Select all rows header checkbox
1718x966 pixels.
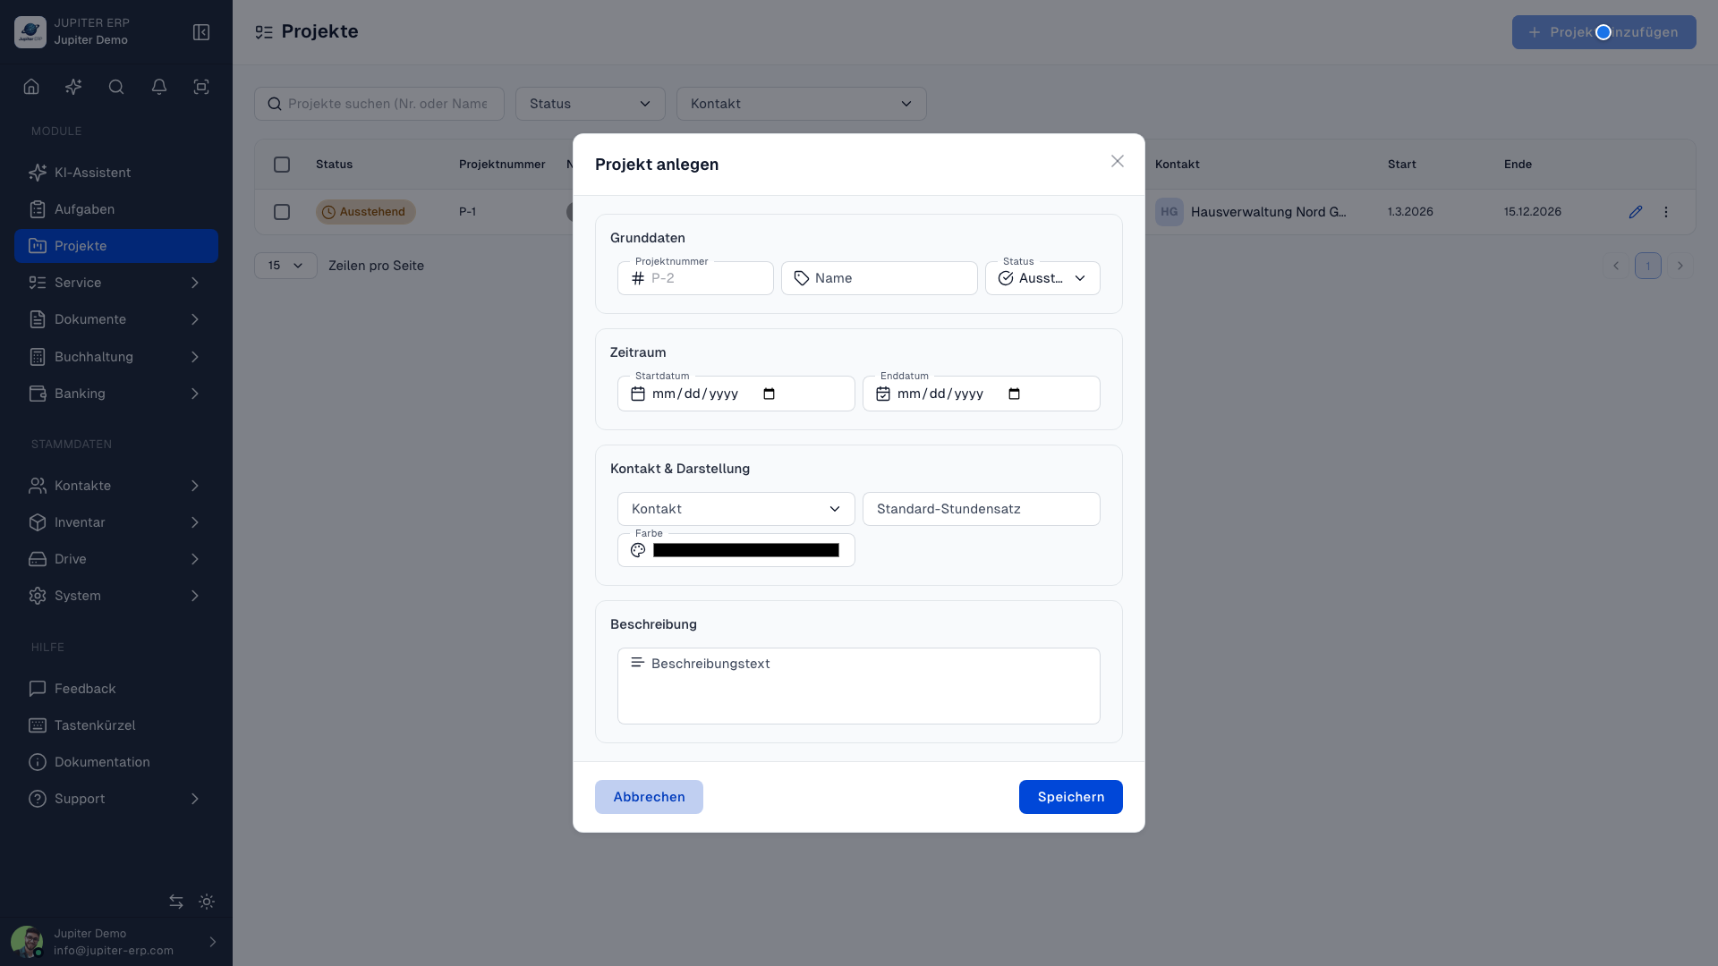(282, 165)
